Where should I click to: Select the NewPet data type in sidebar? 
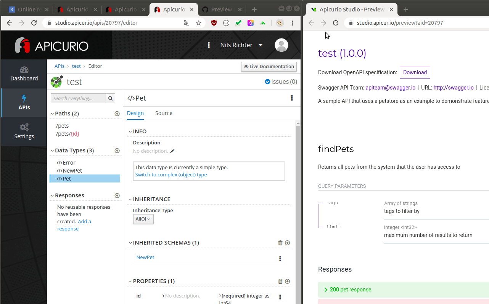[x=69, y=171]
